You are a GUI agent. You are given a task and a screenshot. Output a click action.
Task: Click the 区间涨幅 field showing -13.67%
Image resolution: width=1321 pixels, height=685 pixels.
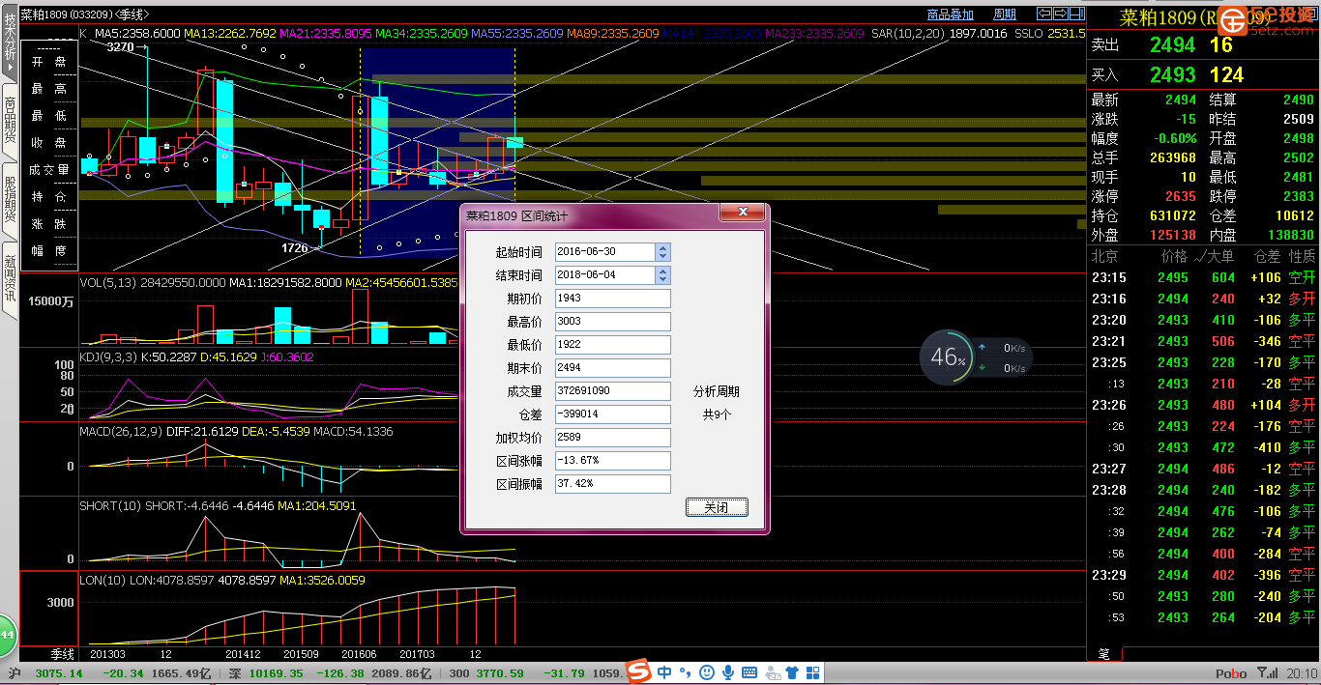coord(612,461)
